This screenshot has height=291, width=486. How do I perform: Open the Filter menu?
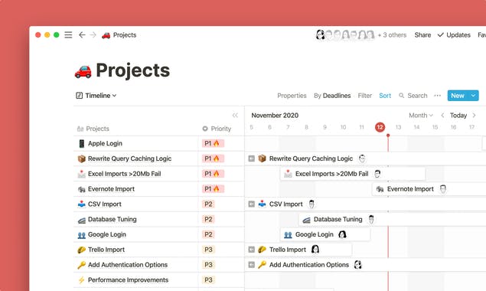(364, 96)
